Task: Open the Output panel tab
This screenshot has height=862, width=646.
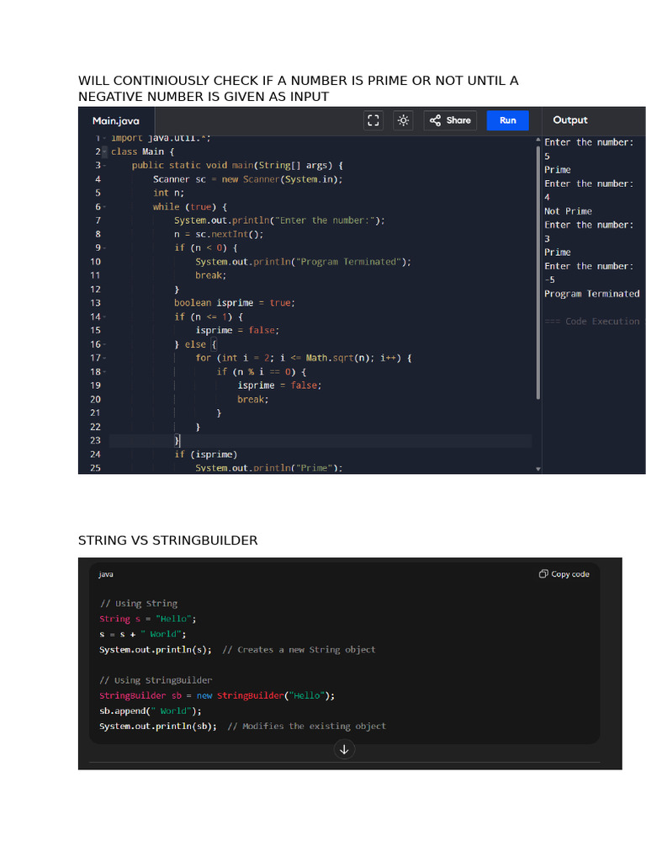Action: [570, 120]
